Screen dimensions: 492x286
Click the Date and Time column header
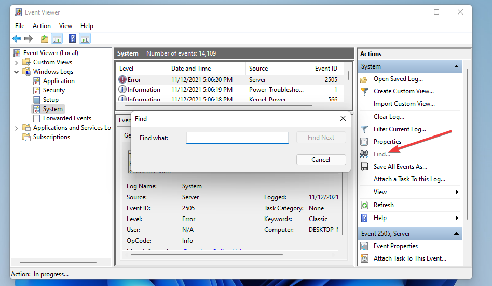207,69
